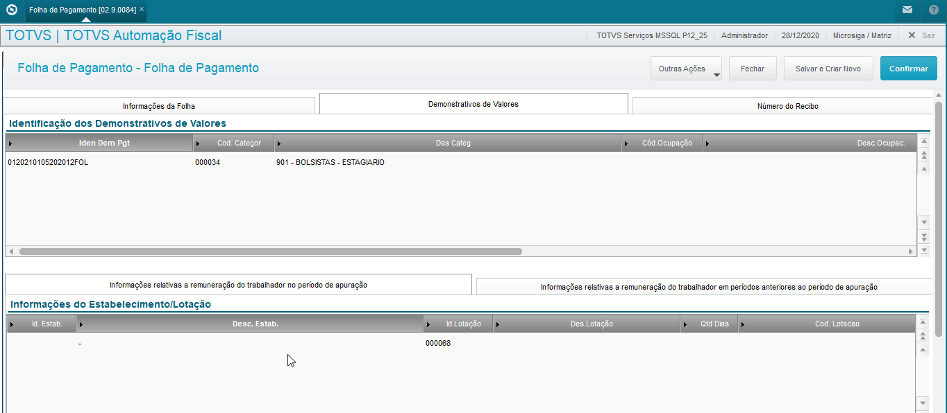This screenshot has height=413, width=947.
Task: Open the Folha de Pagamento [02.9.0084] tab
Action: 83,10
